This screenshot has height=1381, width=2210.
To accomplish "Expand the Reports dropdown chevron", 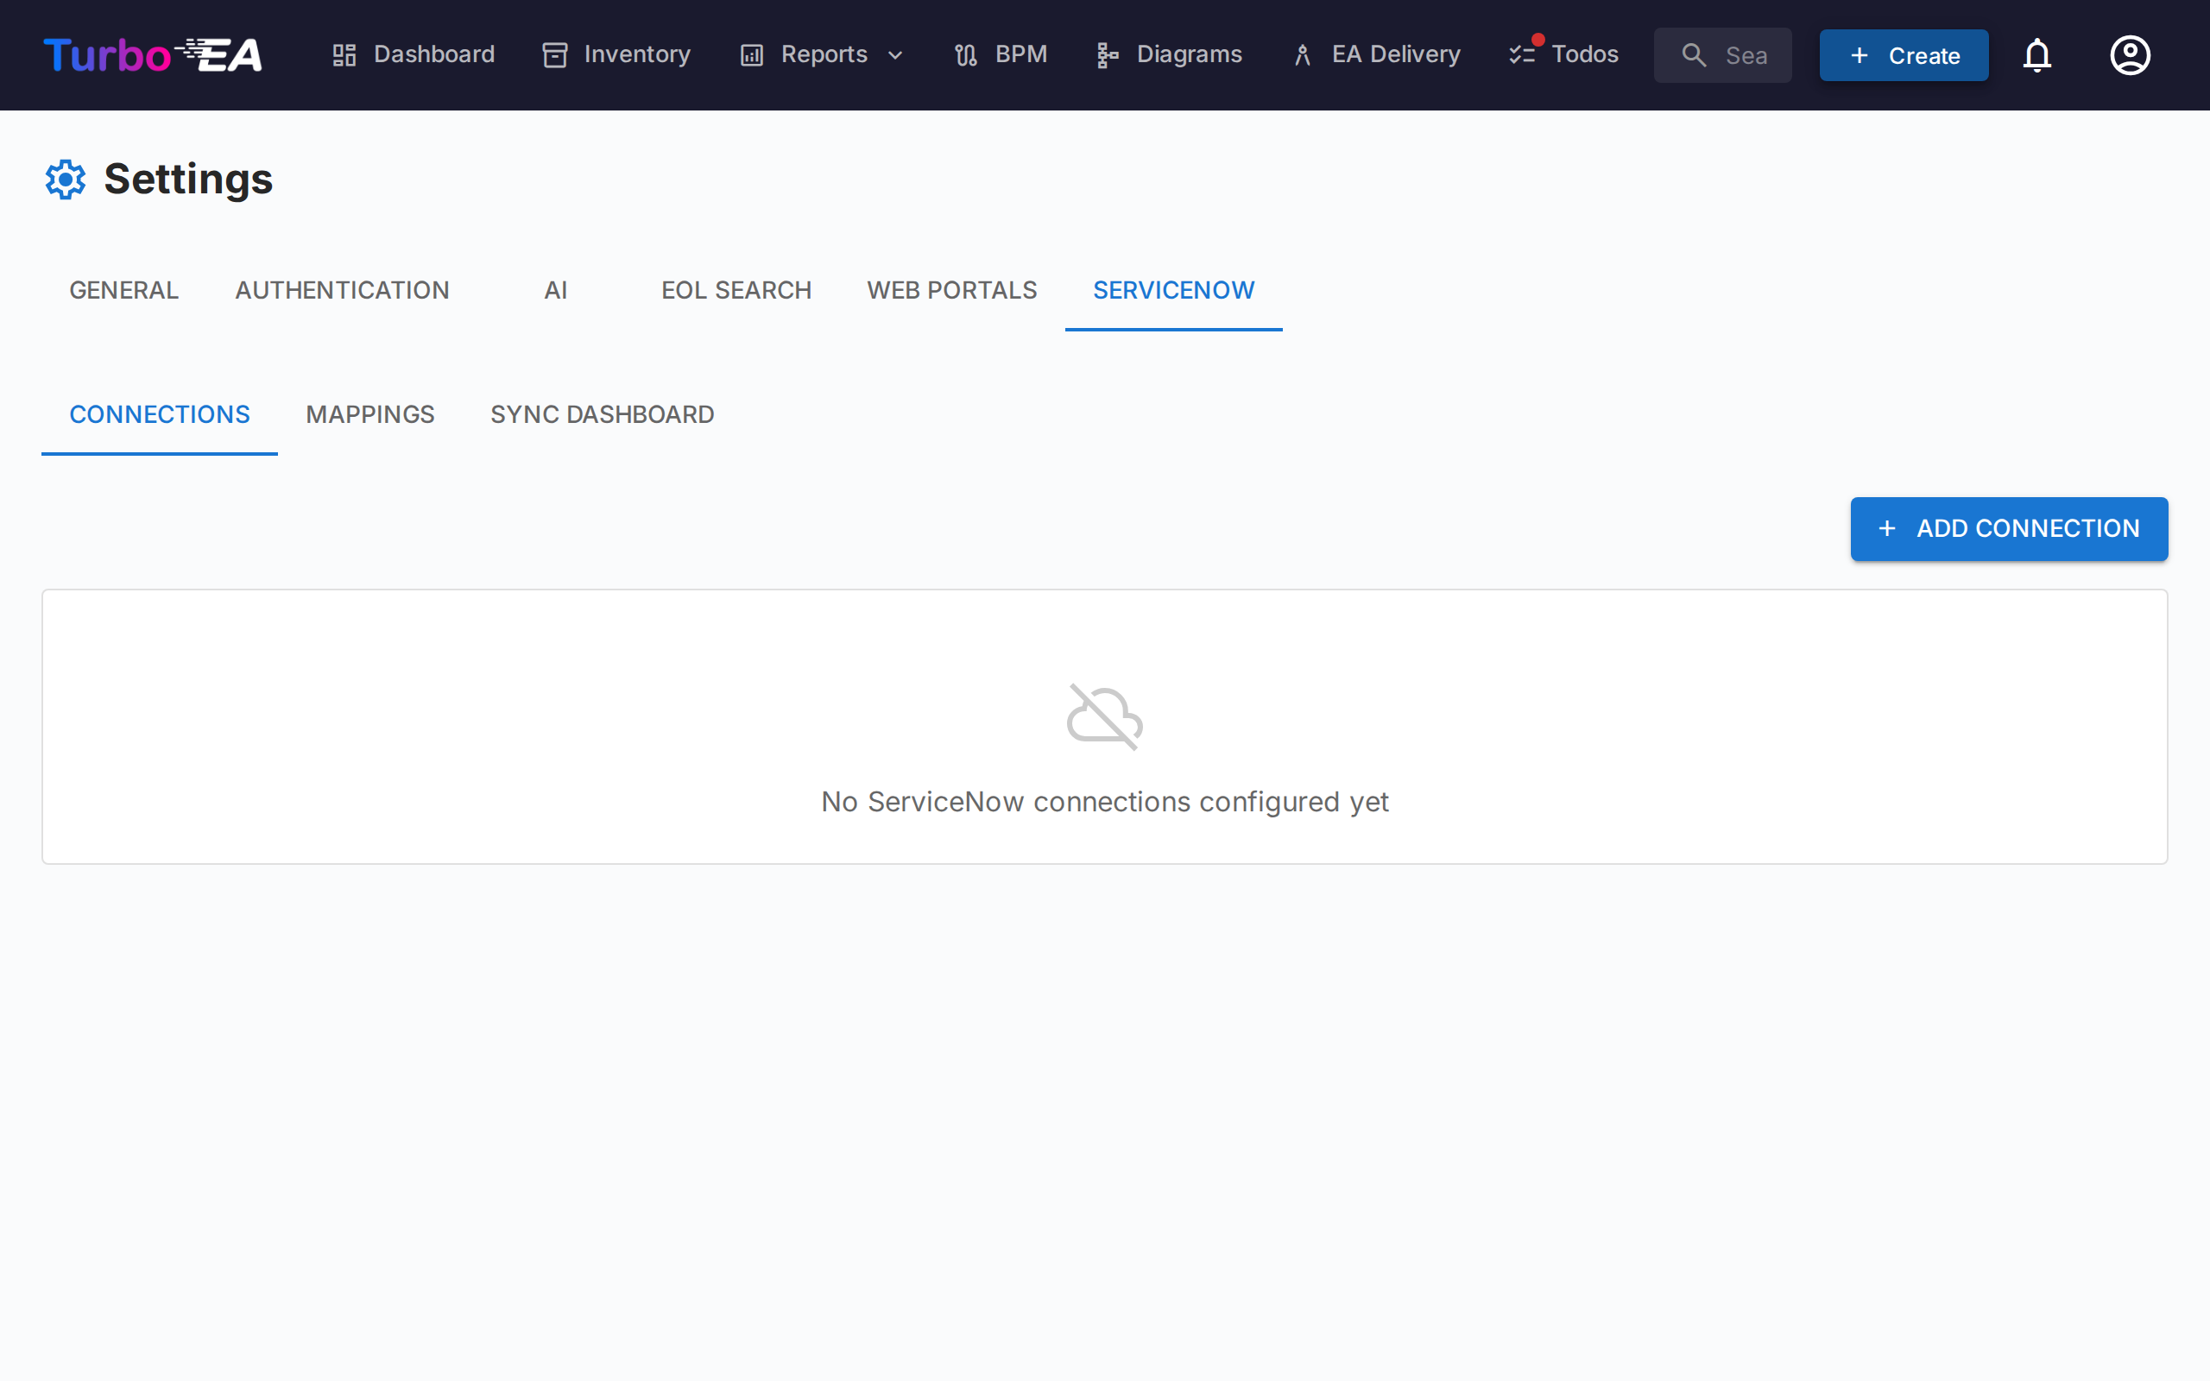I will tap(895, 54).
